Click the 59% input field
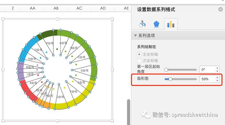This screenshot has height=125, width=225. (x=207, y=79)
